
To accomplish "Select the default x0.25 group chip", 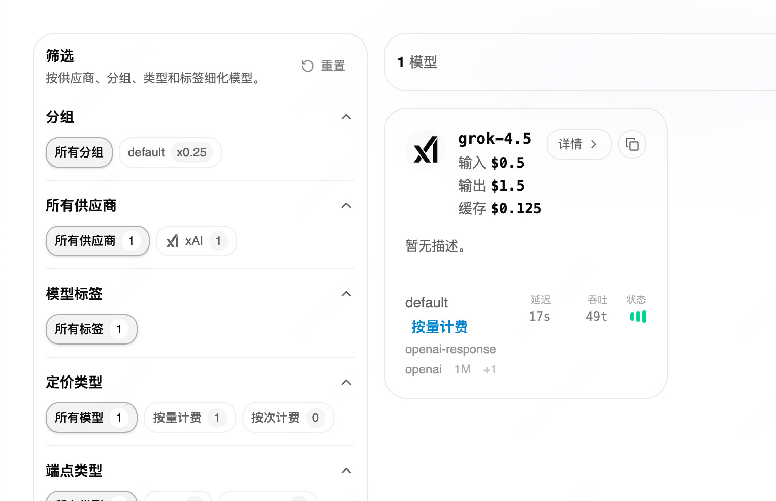I will coord(170,152).
